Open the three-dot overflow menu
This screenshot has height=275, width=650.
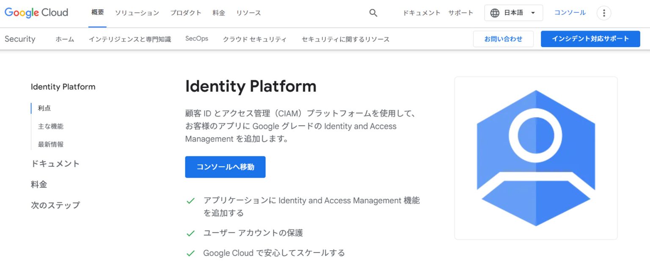pos(604,13)
